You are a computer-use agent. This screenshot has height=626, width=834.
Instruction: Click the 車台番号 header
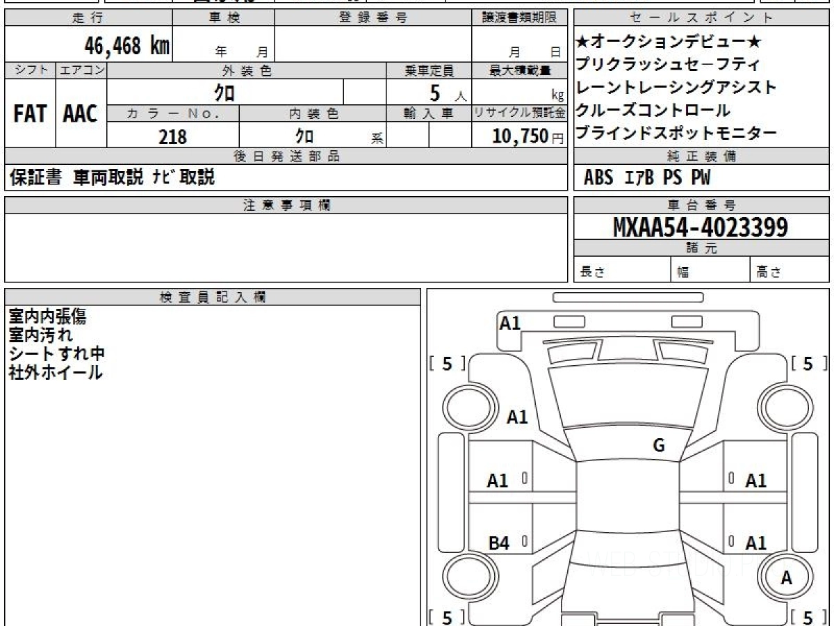click(x=702, y=205)
